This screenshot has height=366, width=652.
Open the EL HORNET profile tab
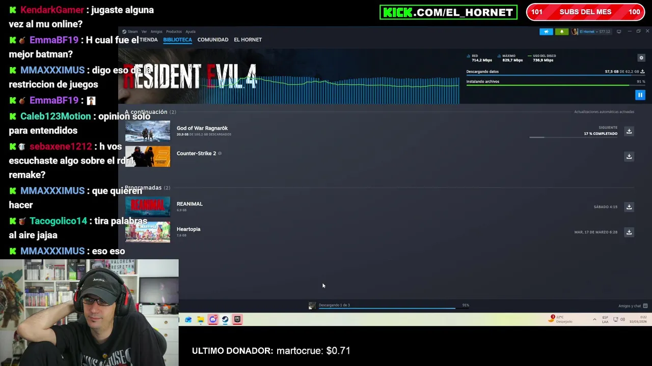[x=248, y=40]
